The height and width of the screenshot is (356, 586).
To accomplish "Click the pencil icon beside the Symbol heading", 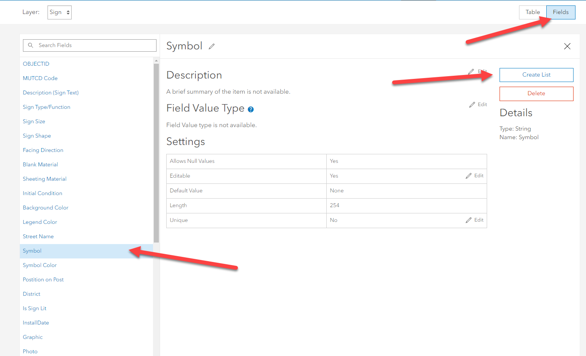I will click(x=211, y=46).
